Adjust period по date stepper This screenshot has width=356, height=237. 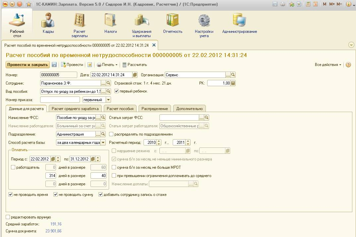coord(98,159)
